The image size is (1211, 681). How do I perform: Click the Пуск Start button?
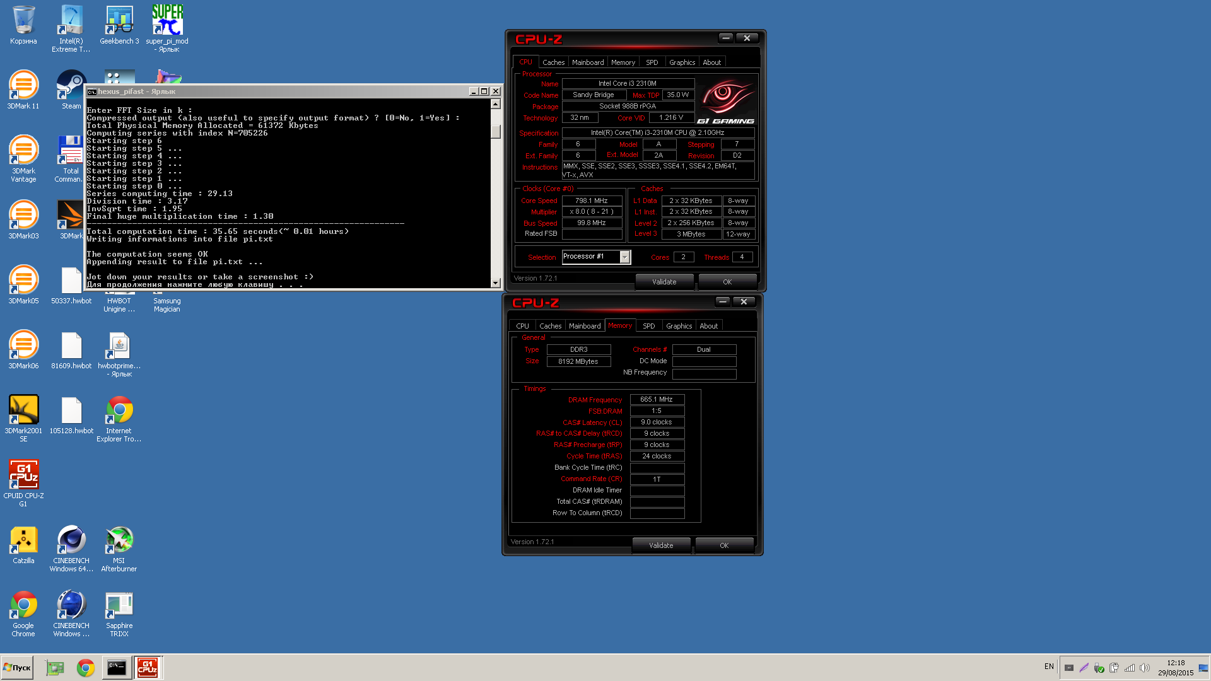click(18, 667)
